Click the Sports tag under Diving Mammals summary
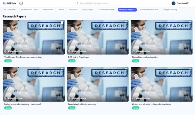 [x=8, y=108]
